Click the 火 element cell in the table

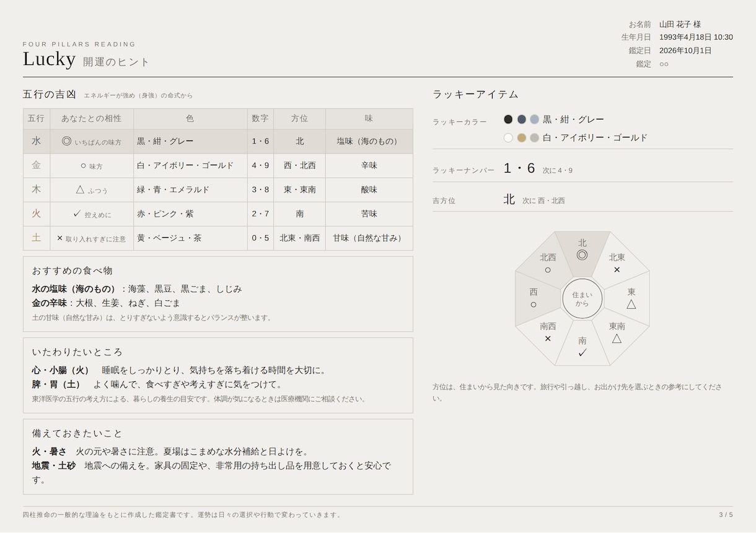[37, 214]
